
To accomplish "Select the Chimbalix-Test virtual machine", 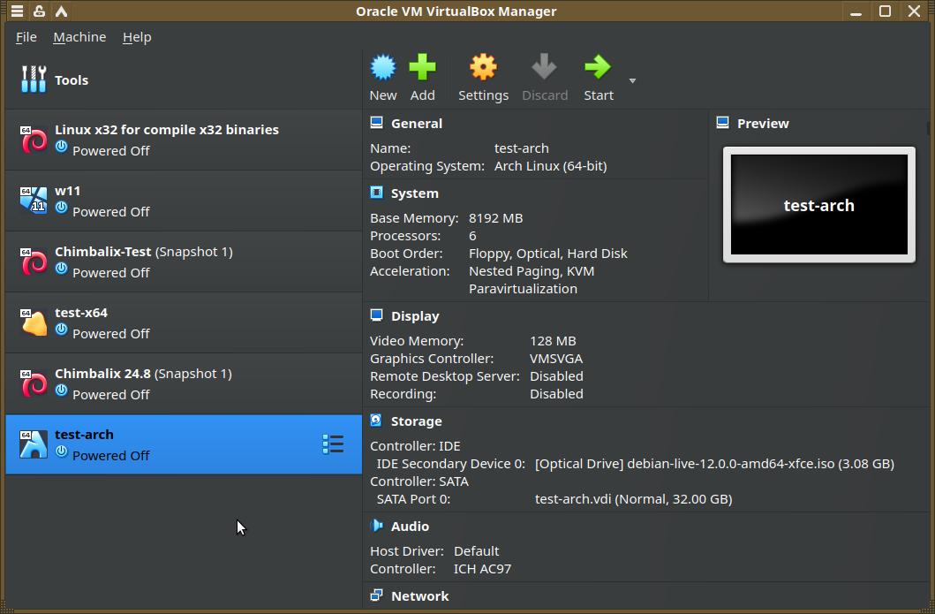I will (184, 262).
